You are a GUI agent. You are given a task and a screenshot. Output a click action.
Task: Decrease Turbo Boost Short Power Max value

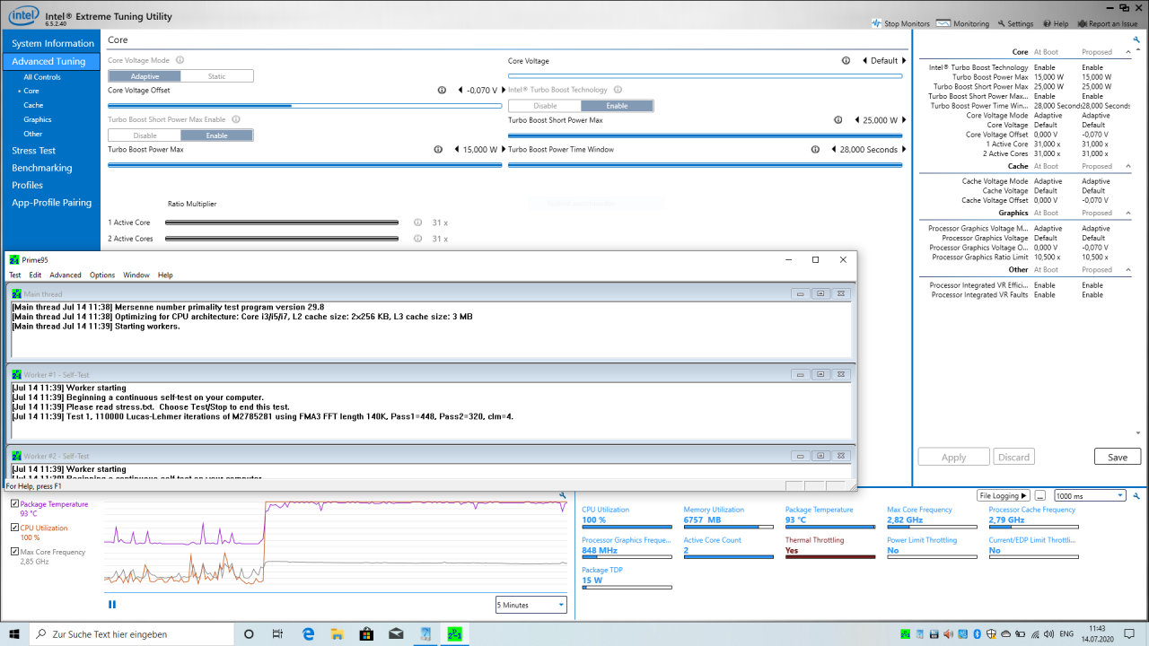point(856,119)
